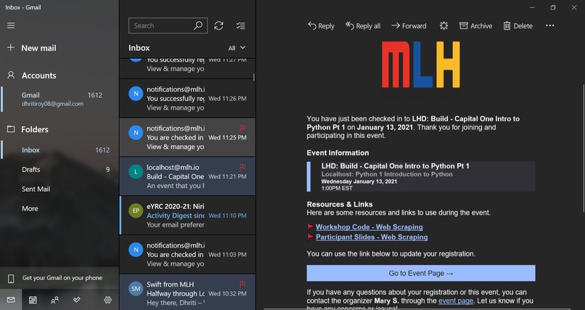Open the All filter dropdown
The height and width of the screenshot is (310, 585).
[237, 48]
